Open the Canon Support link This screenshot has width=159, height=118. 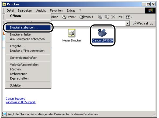click(15, 99)
